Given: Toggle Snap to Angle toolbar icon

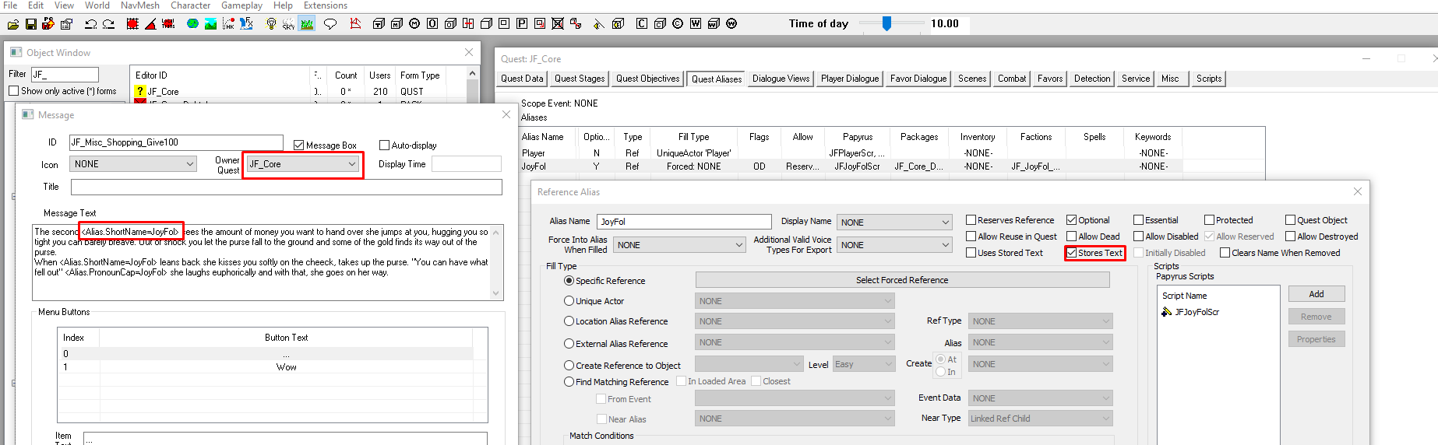Looking at the screenshot, I should [150, 24].
